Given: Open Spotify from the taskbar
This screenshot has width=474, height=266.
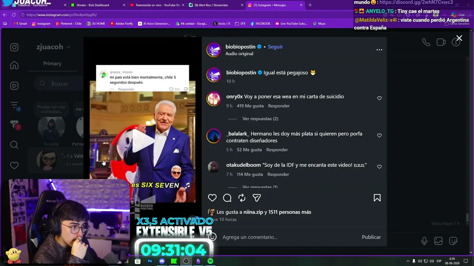Looking at the screenshot, I should pyautogui.click(x=210, y=261).
